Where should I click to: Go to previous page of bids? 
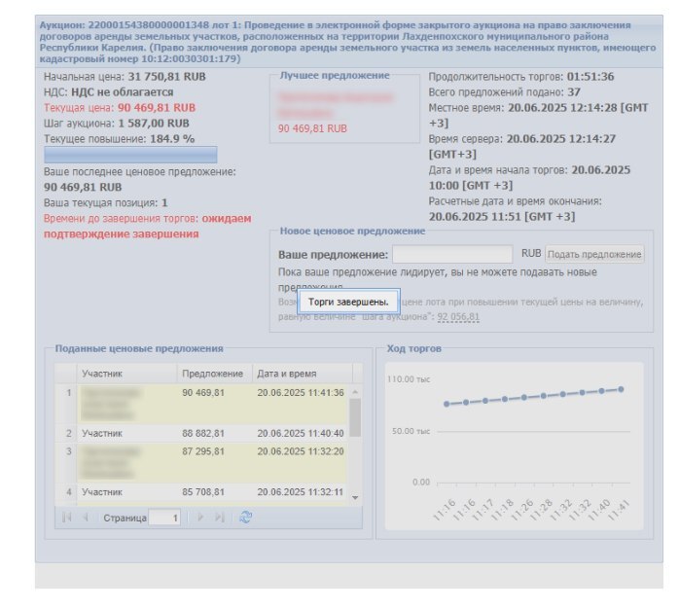(x=86, y=518)
